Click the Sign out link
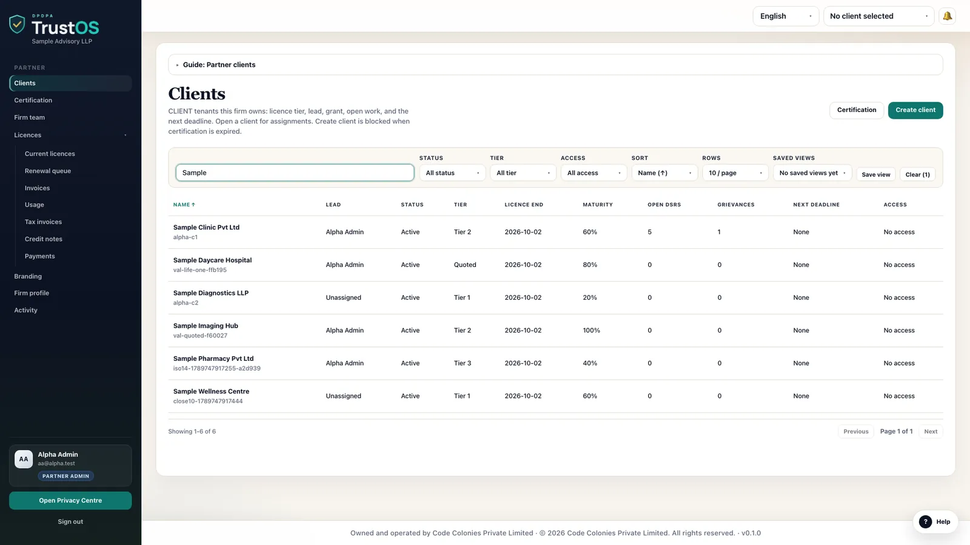970x545 pixels. point(70,522)
